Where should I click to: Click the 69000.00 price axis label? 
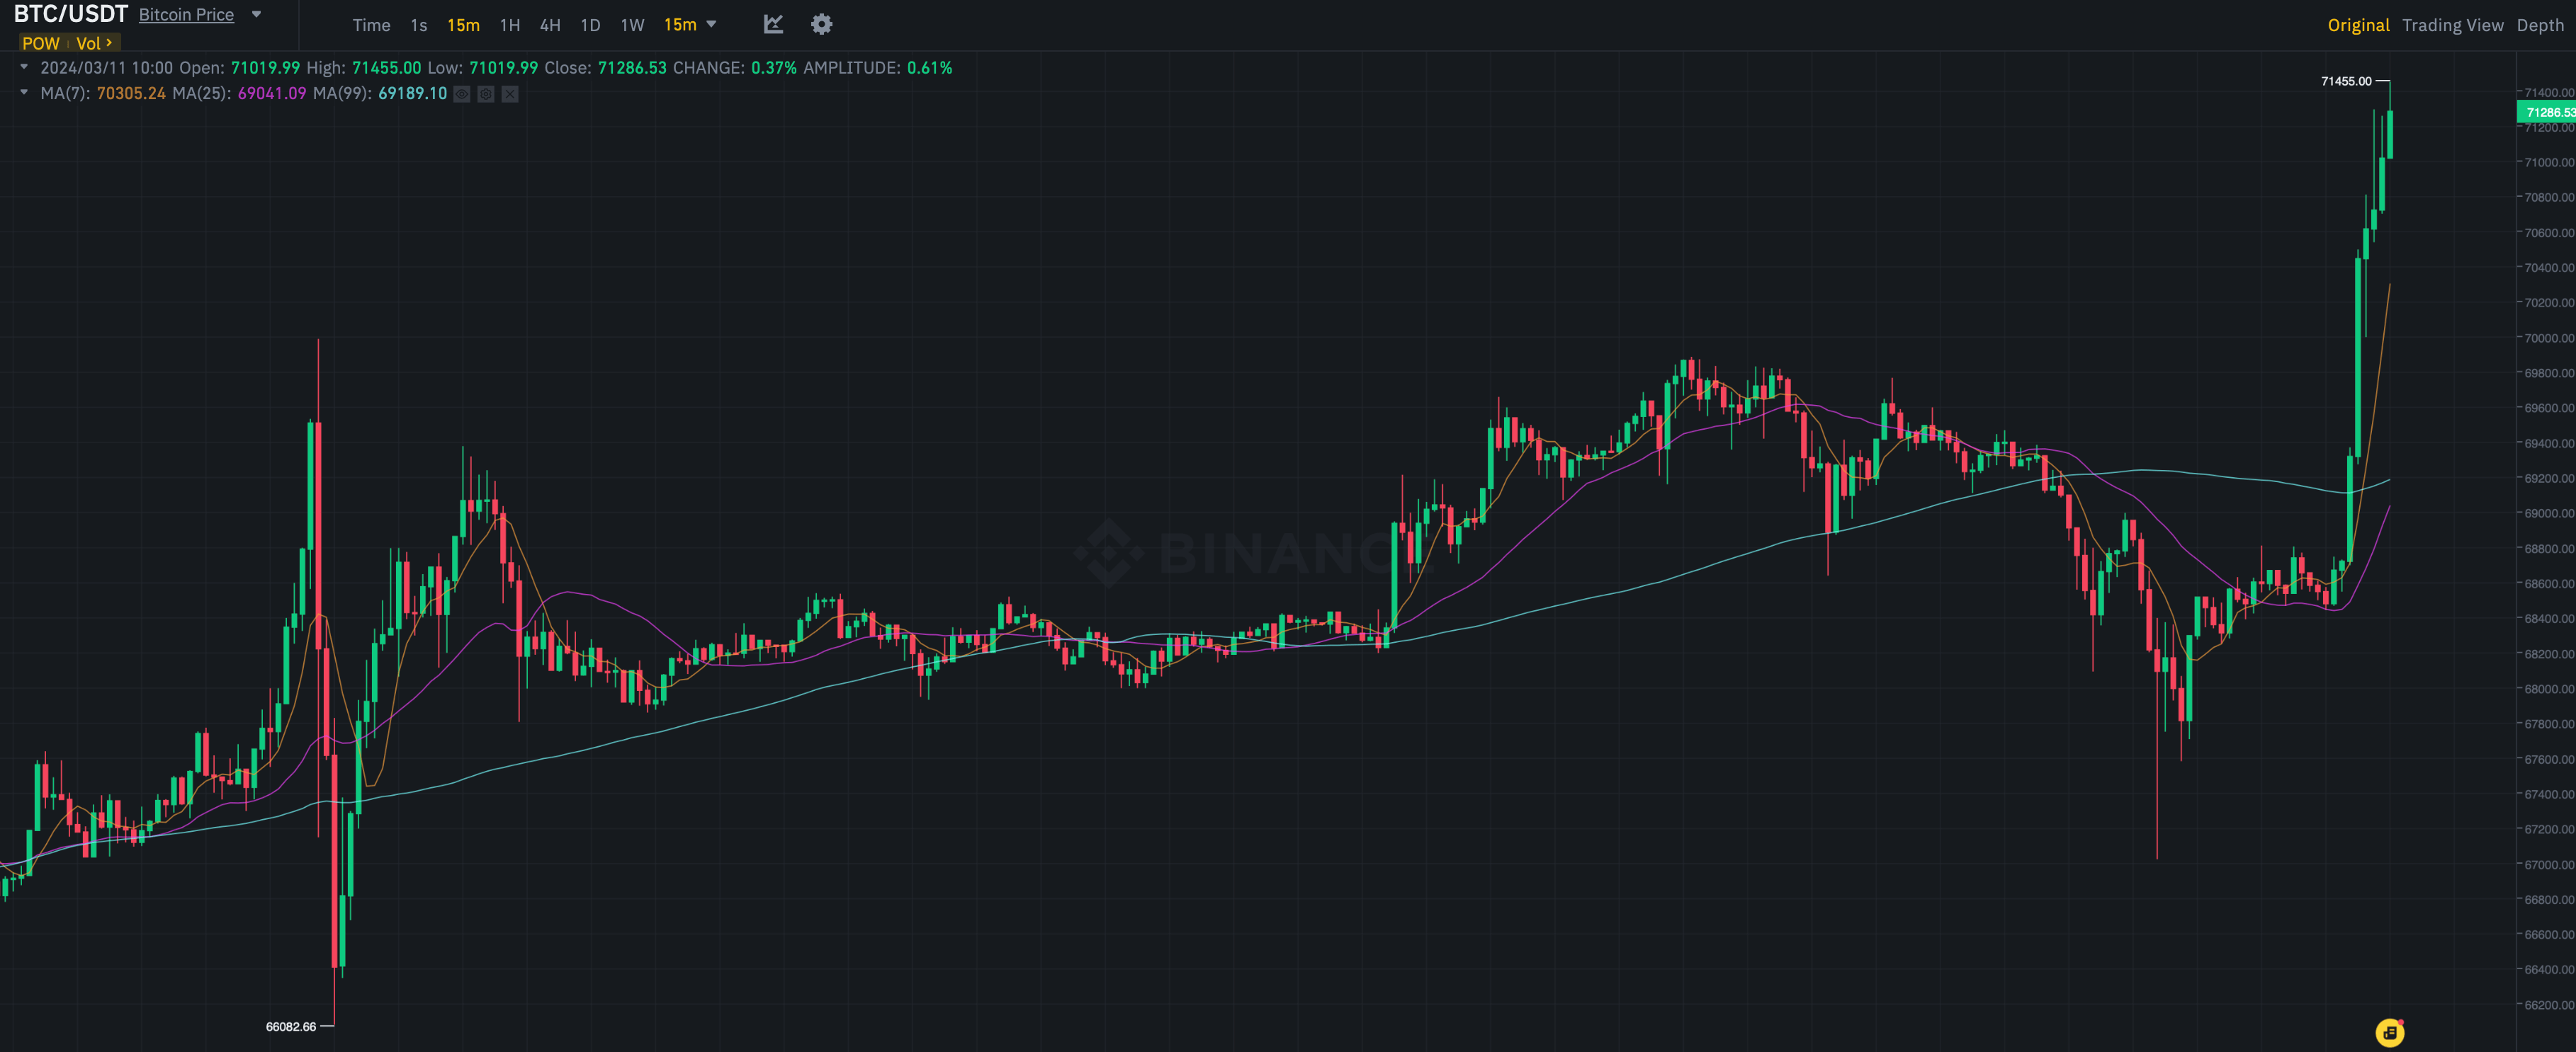[2549, 513]
